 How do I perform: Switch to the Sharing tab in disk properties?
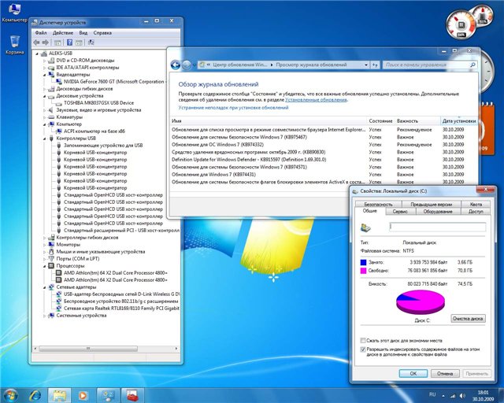coord(476,212)
